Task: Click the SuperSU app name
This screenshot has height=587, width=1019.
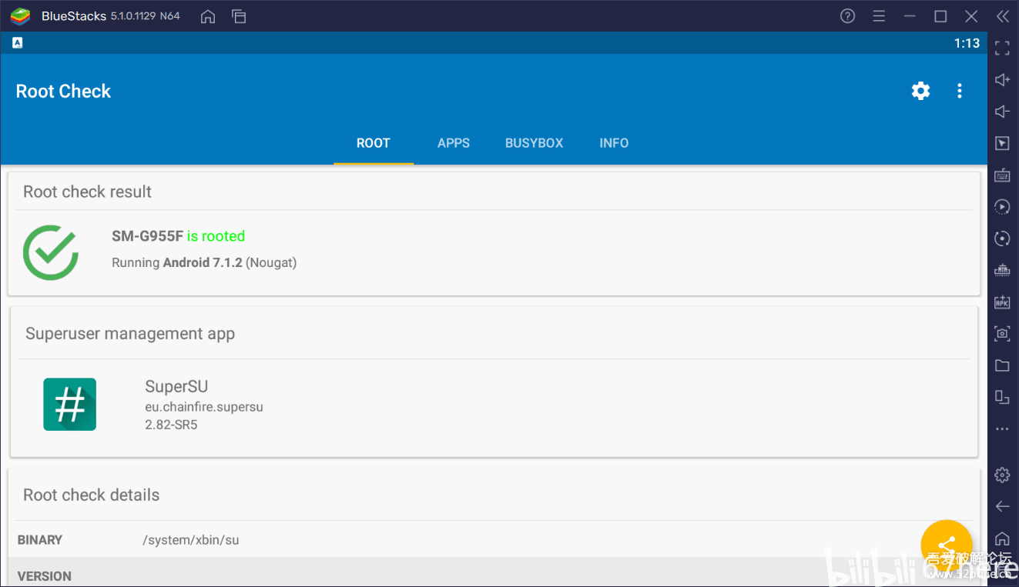Action: coord(176,386)
